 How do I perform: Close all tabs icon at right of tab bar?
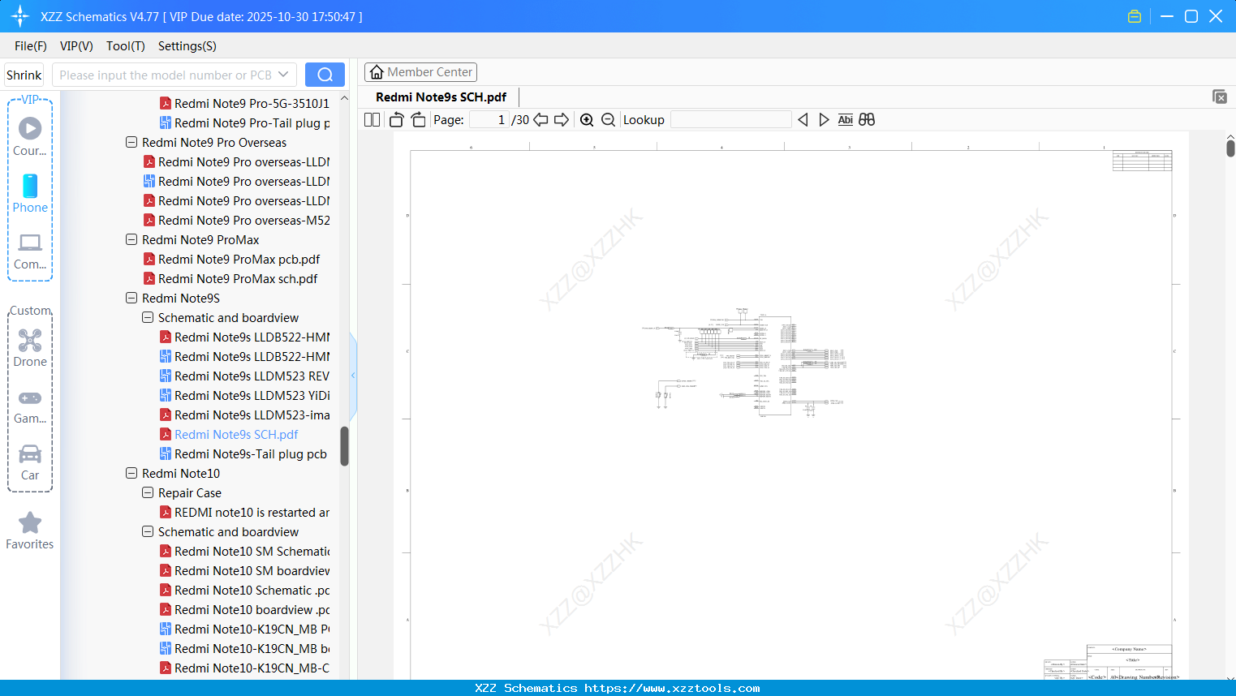[1220, 97]
